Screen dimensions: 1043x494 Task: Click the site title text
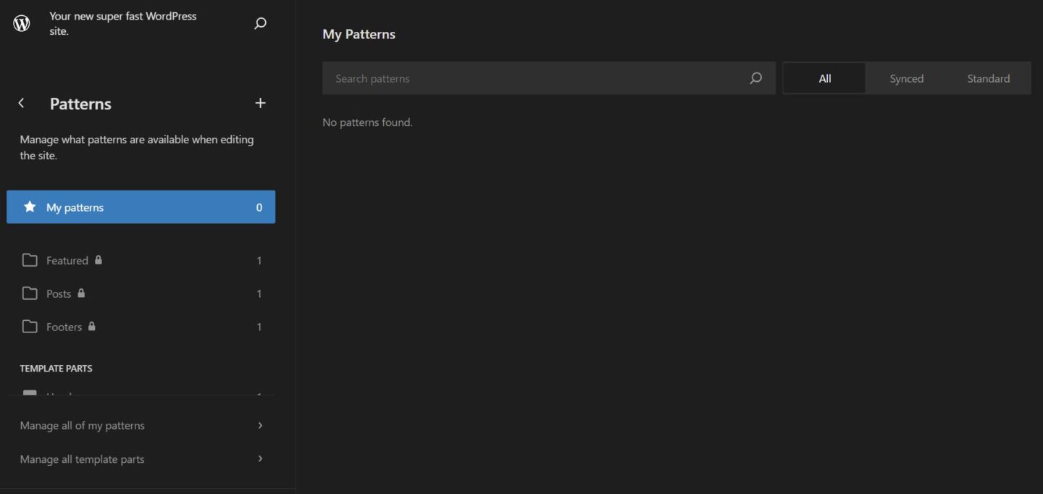click(x=122, y=23)
